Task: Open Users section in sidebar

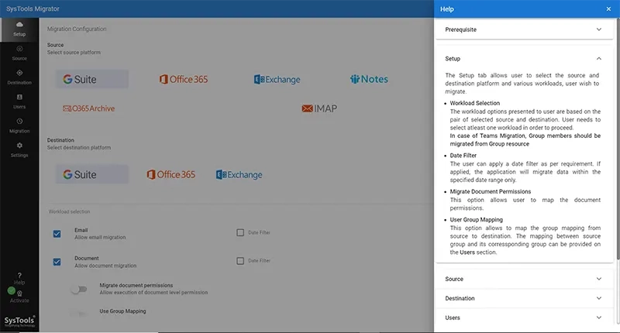Action: tap(19, 101)
